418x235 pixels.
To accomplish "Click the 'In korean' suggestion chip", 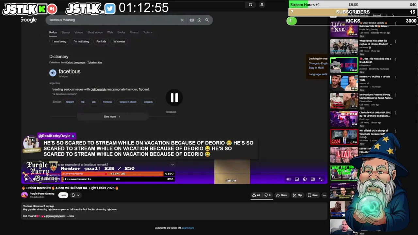I will tap(119, 41).
